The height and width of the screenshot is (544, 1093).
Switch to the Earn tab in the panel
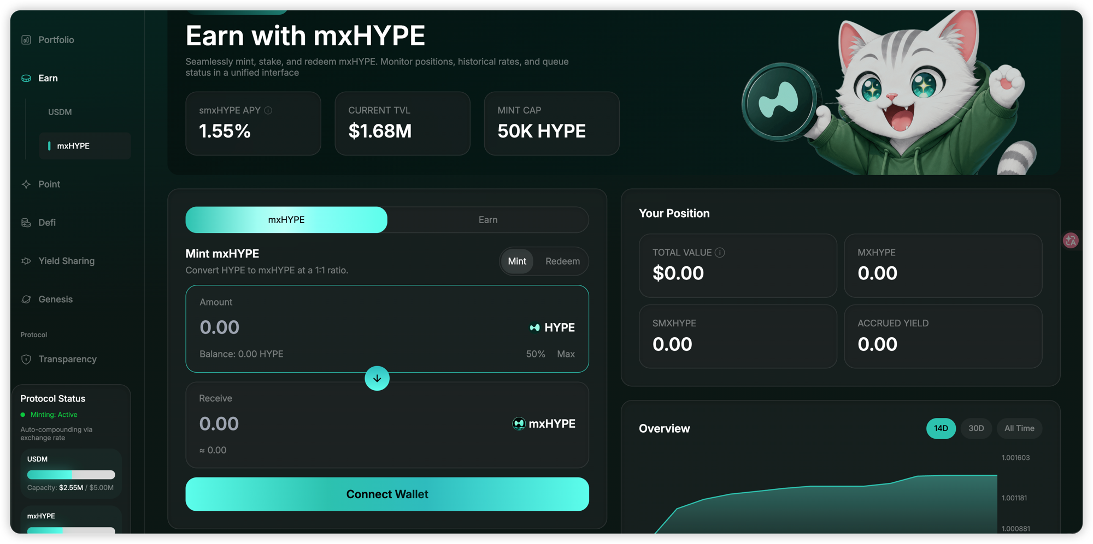point(488,219)
